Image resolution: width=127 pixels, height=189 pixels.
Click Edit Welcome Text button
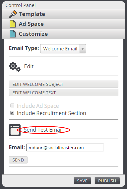click(x=64, y=93)
